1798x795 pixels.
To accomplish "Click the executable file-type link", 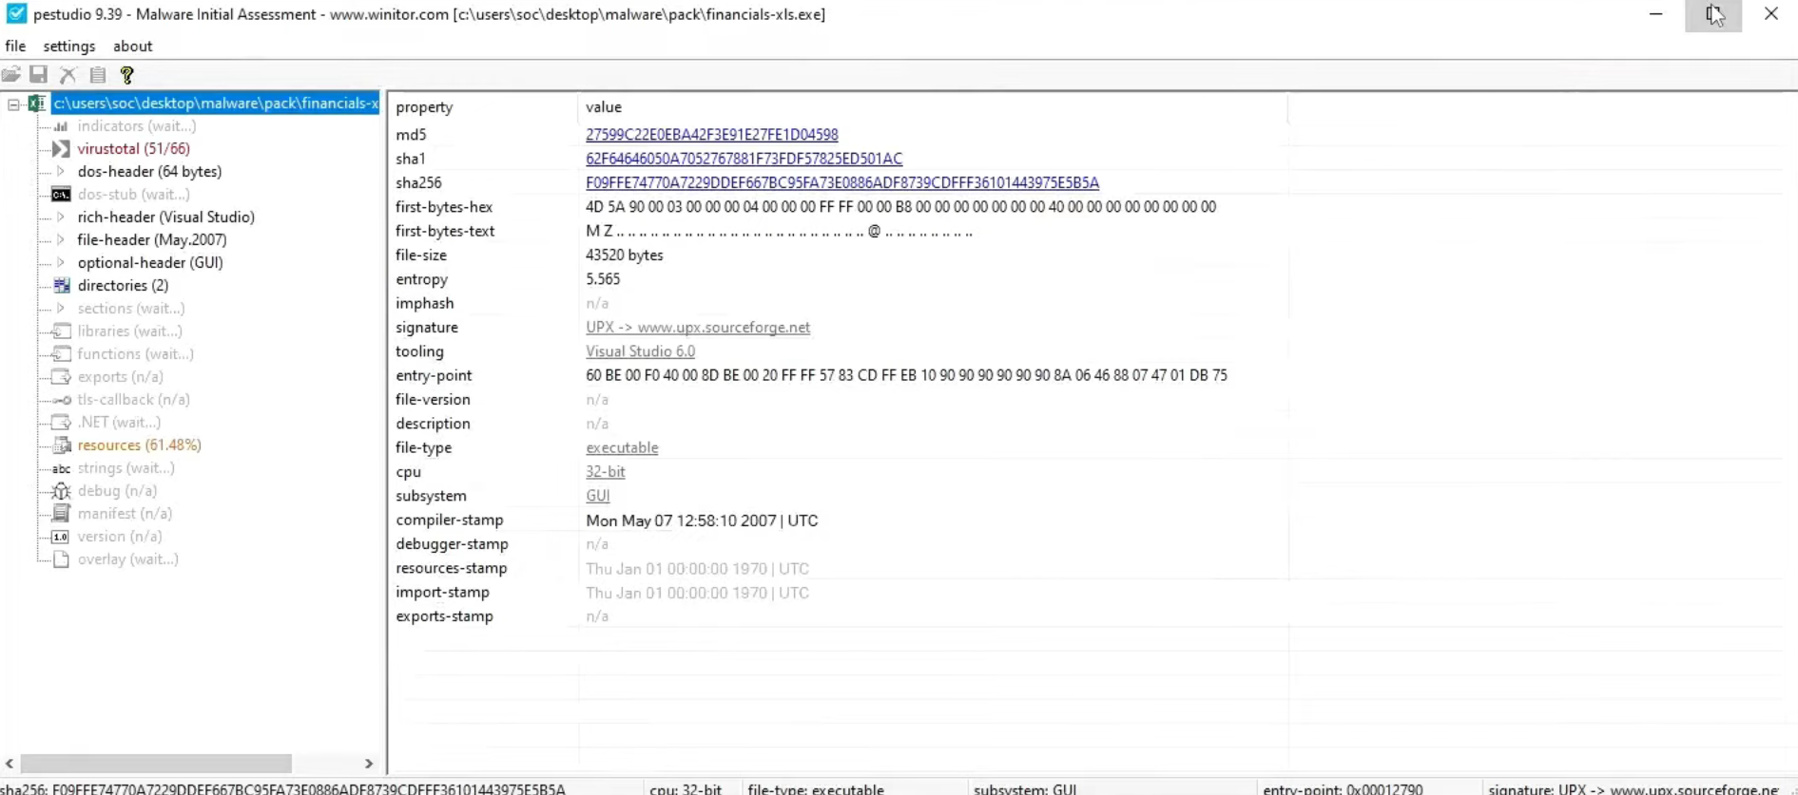I will click(622, 447).
